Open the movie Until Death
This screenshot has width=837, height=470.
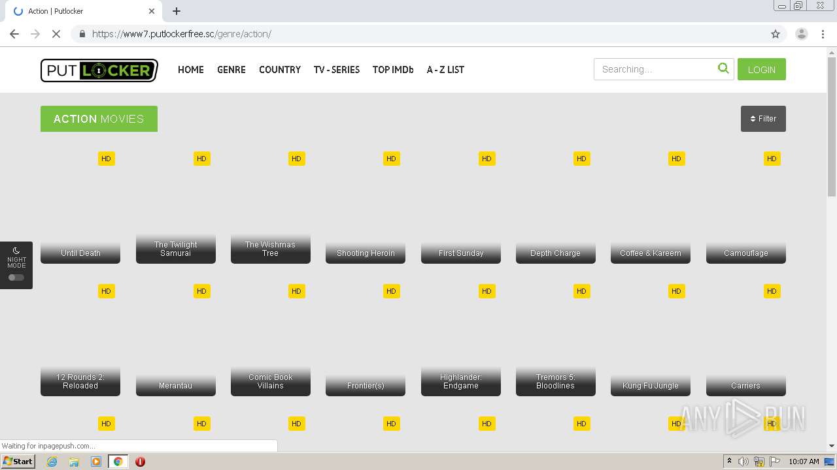(80, 208)
